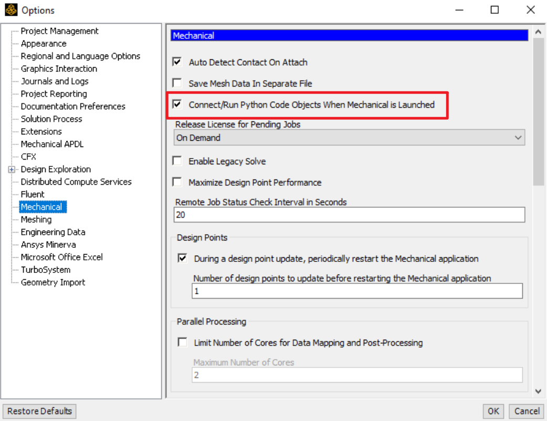Select Geometry Import category
547x421 pixels.
53,282
